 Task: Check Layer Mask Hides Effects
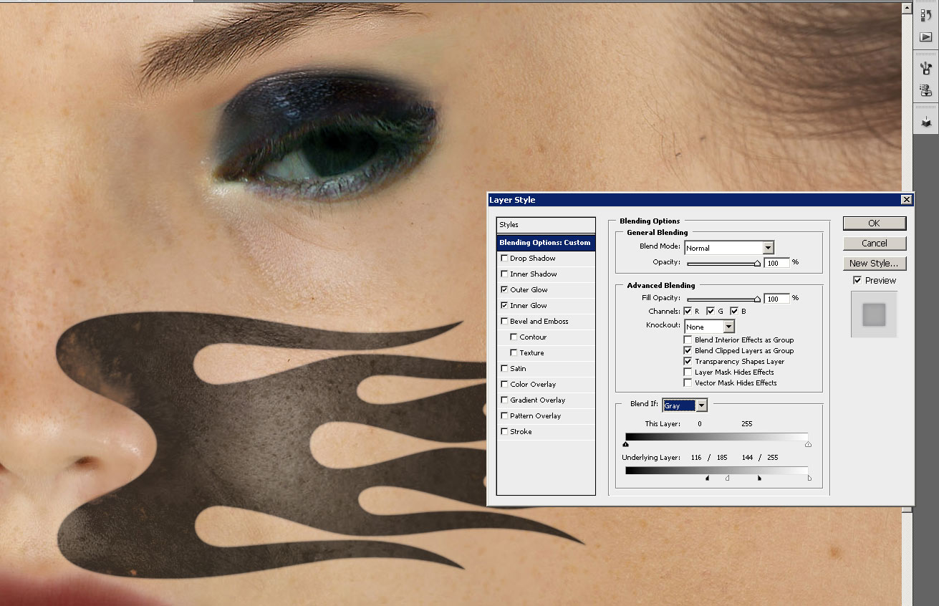(688, 372)
